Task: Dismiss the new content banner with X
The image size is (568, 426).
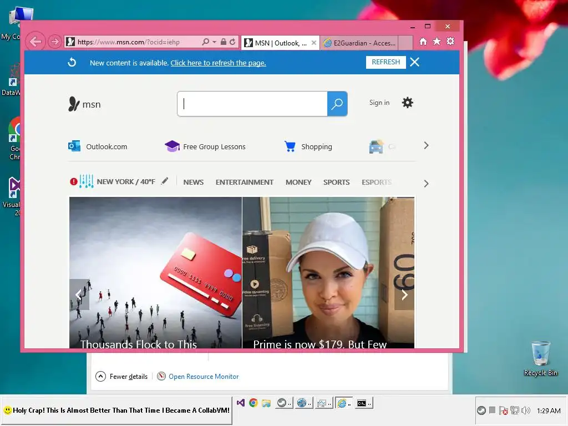Action: tap(415, 62)
